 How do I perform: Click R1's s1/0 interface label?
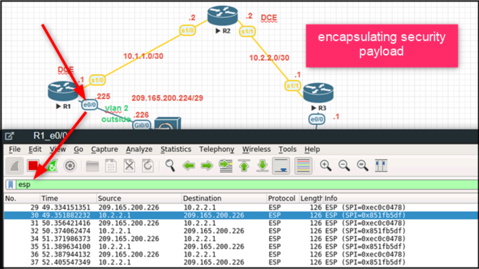[x=97, y=80]
